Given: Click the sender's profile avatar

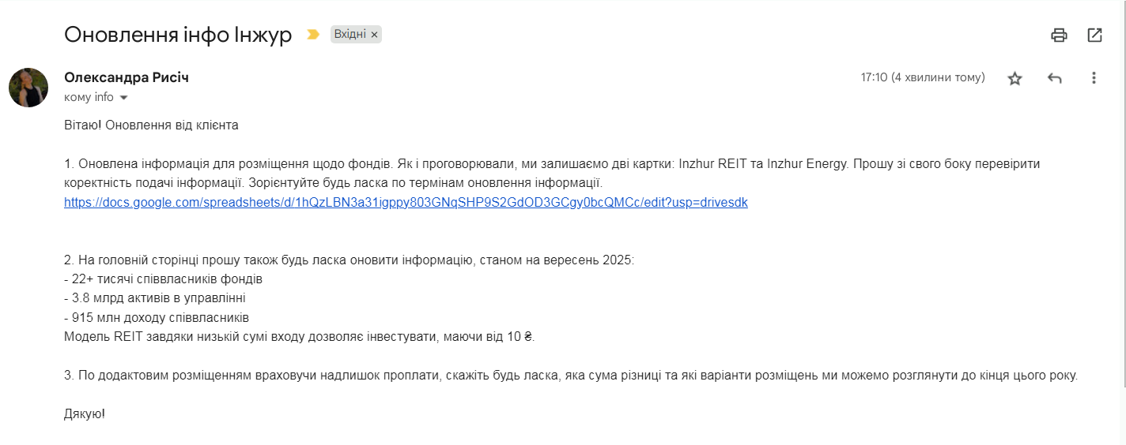Looking at the screenshot, I should click(28, 88).
